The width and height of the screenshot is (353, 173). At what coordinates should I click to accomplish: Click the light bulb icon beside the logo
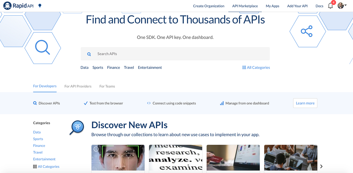coord(39,5)
